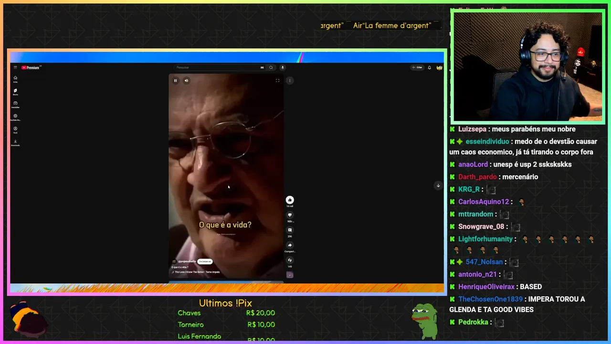Click the Ultimos !Pix heading
The height and width of the screenshot is (344, 611).
tap(225, 303)
